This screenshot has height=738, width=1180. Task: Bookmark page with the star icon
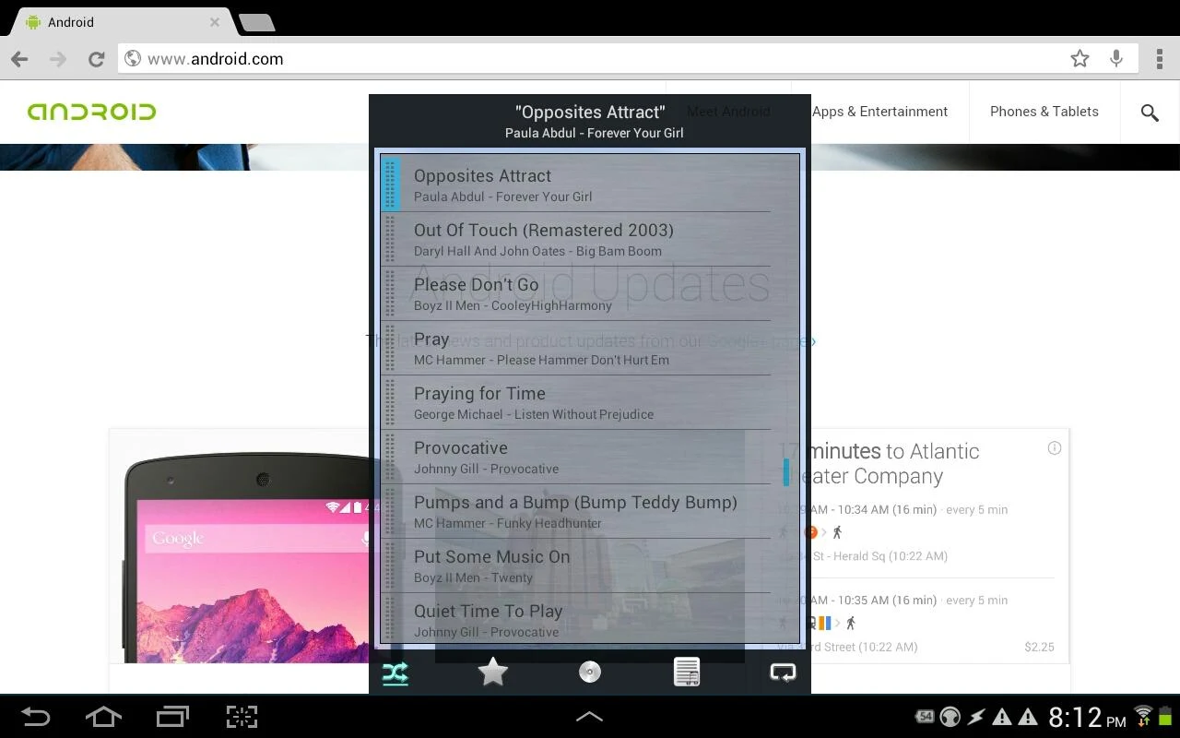[1080, 59]
